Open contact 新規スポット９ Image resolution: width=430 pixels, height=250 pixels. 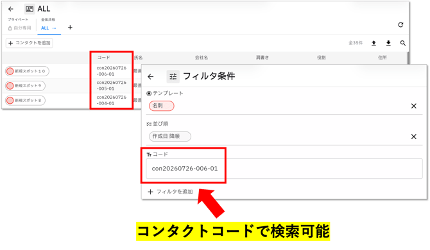25,86
